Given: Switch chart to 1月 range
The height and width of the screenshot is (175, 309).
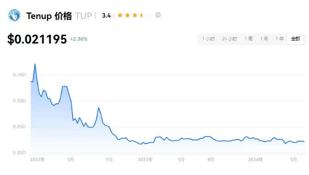Looking at the screenshot, I should (264, 39).
